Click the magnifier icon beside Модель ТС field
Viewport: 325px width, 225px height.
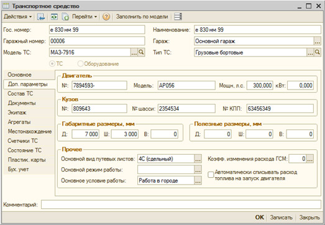tap(141, 52)
